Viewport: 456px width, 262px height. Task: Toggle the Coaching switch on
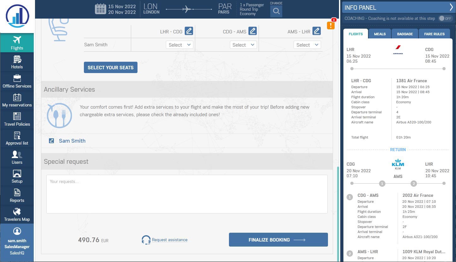446,19
